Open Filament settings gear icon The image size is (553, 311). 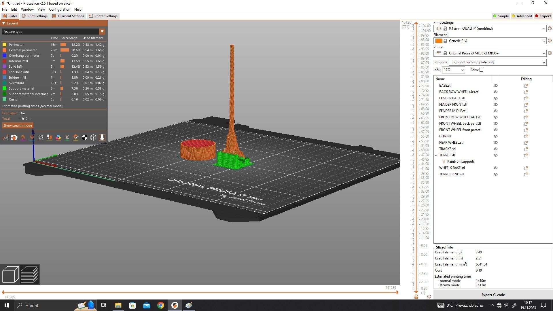point(550,41)
